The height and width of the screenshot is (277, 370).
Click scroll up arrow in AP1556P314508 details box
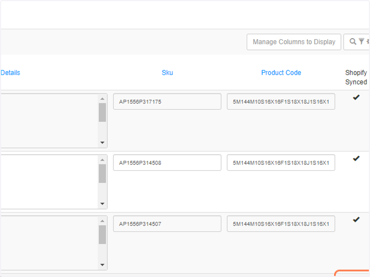[102, 160]
